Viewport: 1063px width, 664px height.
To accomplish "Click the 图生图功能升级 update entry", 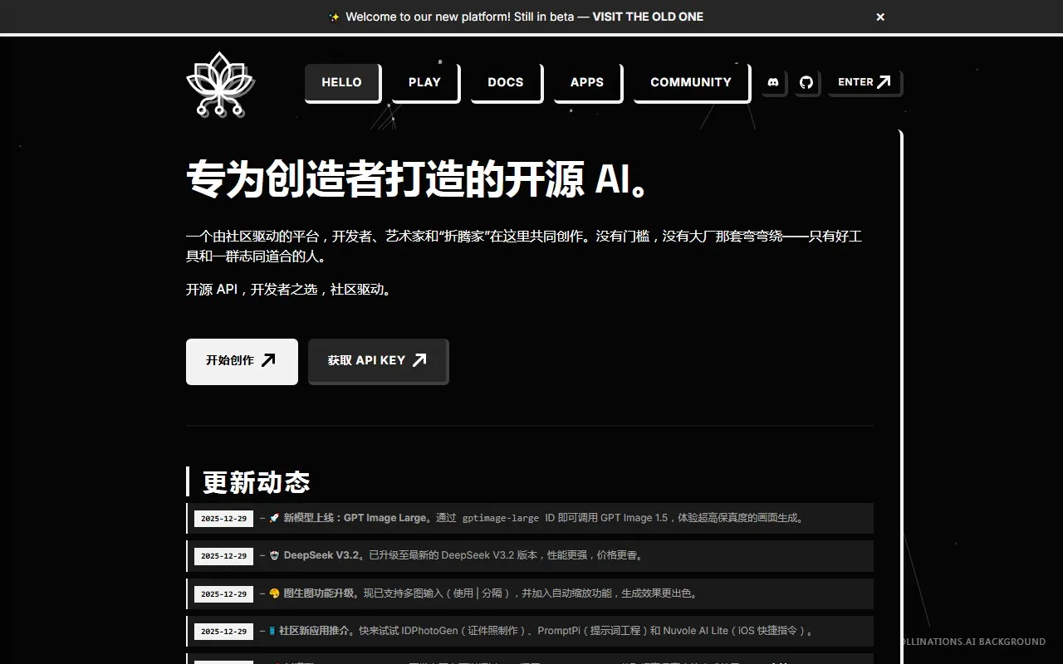I will pyautogui.click(x=318, y=593).
